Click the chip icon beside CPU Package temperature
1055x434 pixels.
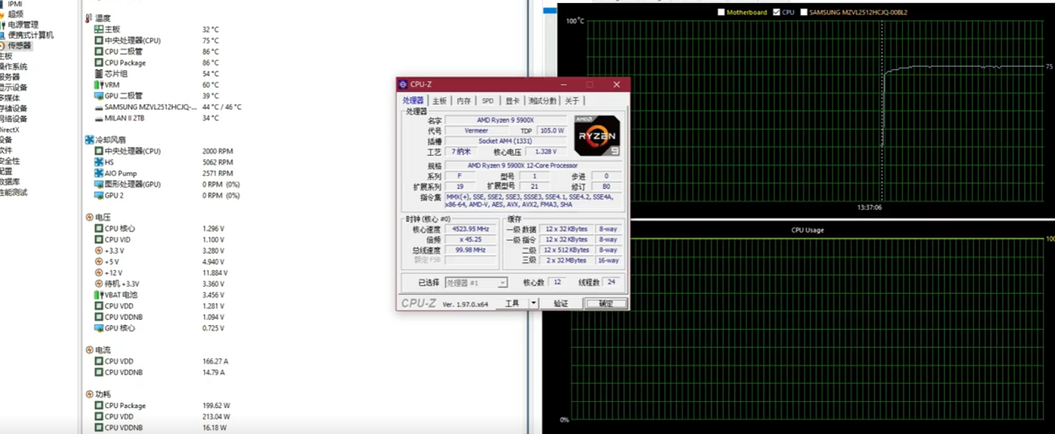pyautogui.click(x=99, y=62)
